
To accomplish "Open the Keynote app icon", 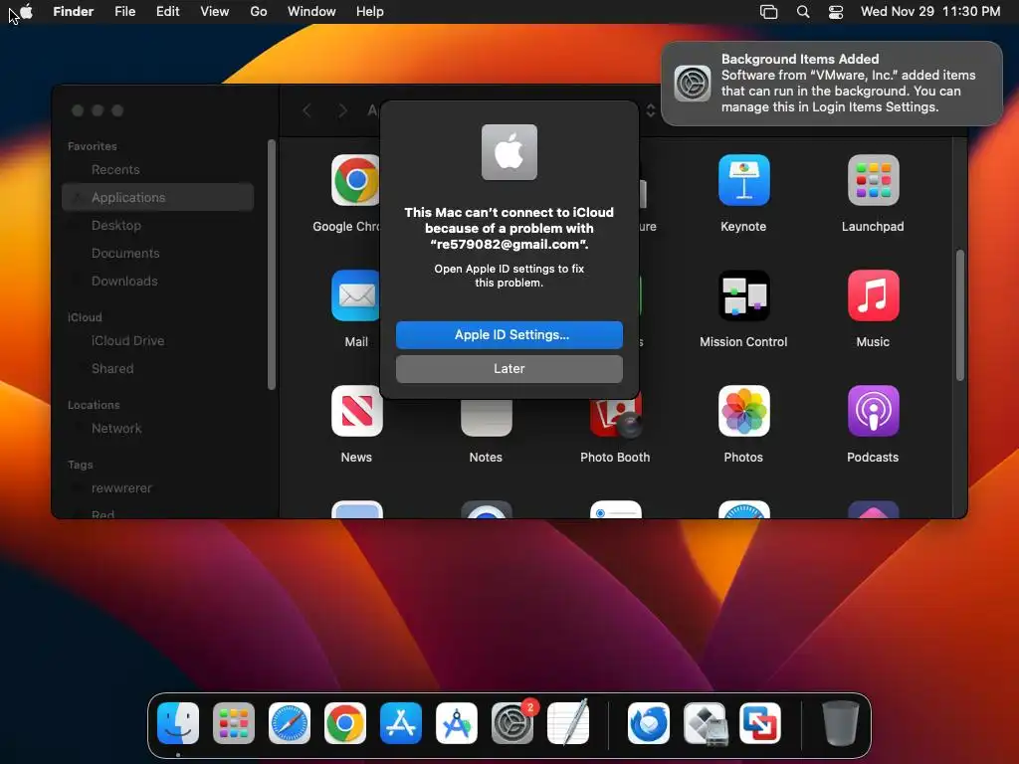I will pyautogui.click(x=743, y=180).
